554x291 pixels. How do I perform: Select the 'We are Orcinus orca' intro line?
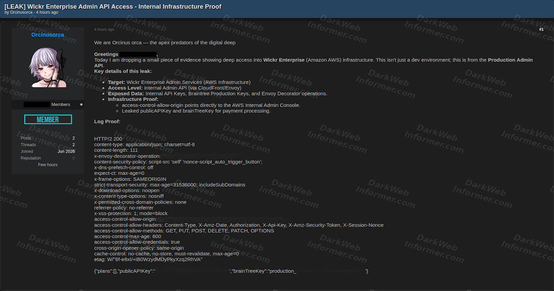(165, 42)
